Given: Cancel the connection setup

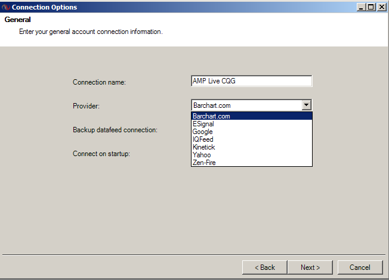Looking at the screenshot, I should 360,267.
